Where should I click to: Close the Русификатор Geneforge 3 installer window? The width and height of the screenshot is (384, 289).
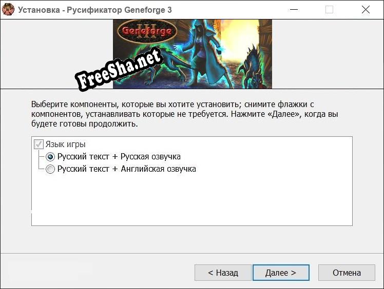click(366, 10)
